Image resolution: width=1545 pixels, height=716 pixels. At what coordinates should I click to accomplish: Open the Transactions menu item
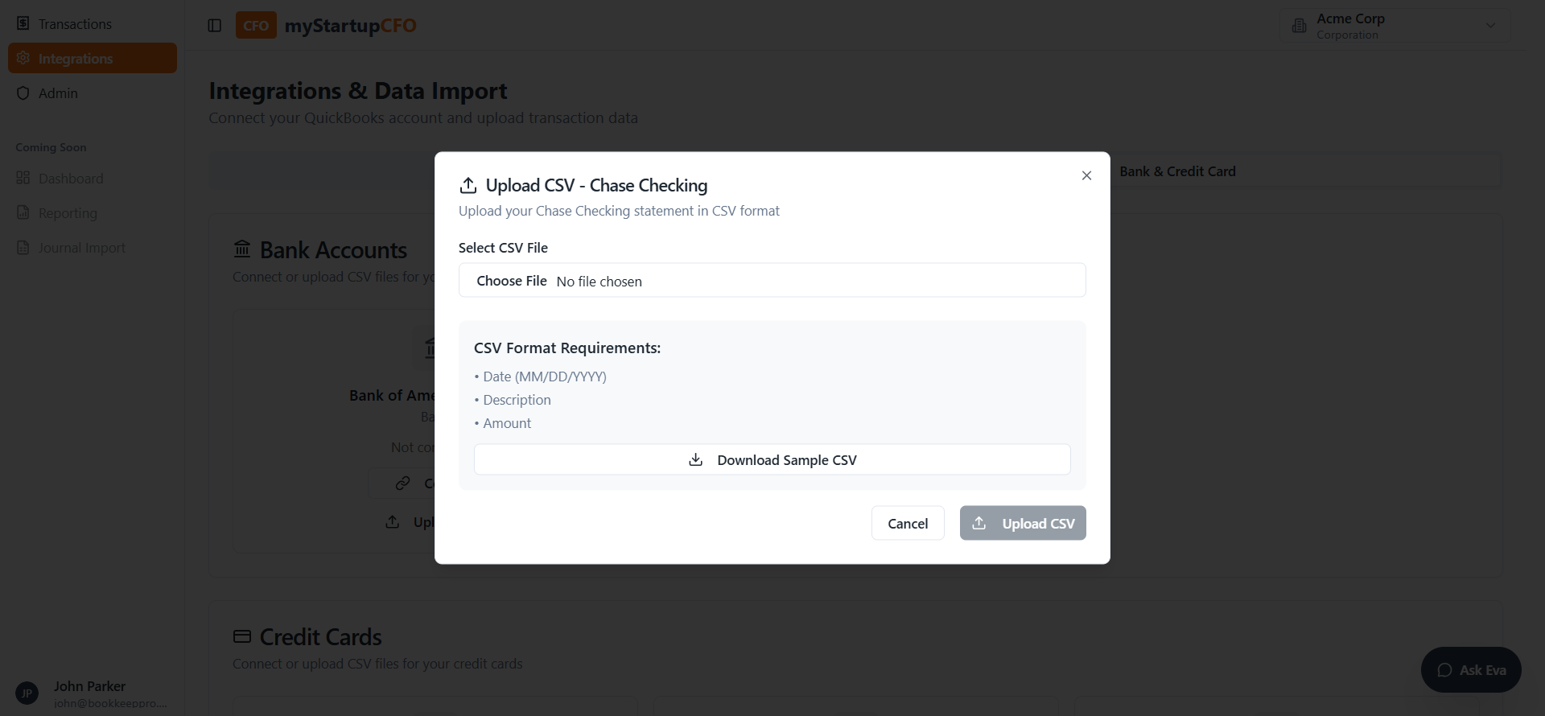[x=75, y=24]
